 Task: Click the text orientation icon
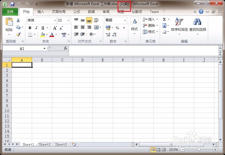91,34
